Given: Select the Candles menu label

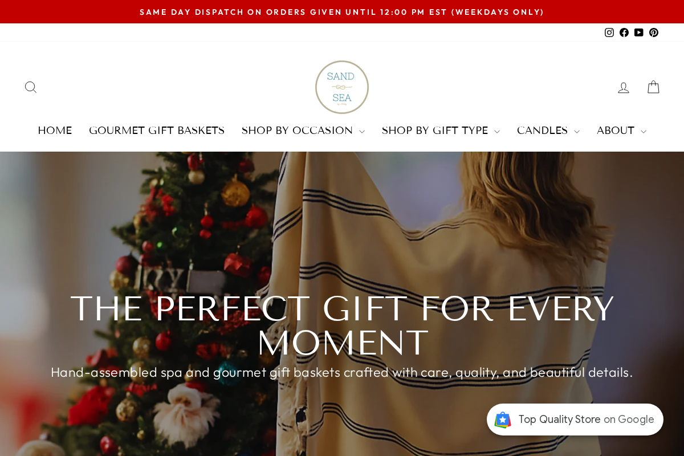Looking at the screenshot, I should pyautogui.click(x=542, y=131).
